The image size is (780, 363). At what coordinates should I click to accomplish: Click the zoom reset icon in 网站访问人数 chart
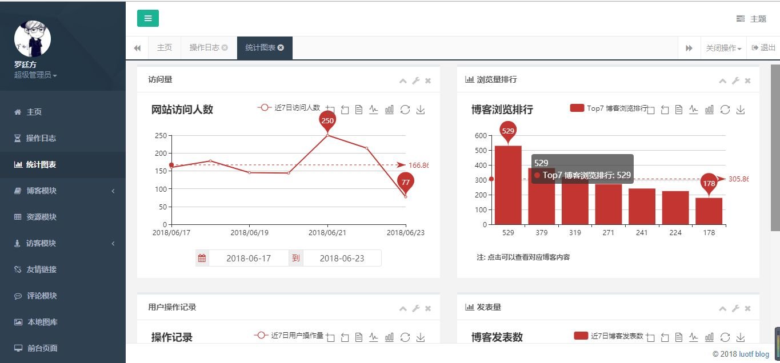point(345,110)
